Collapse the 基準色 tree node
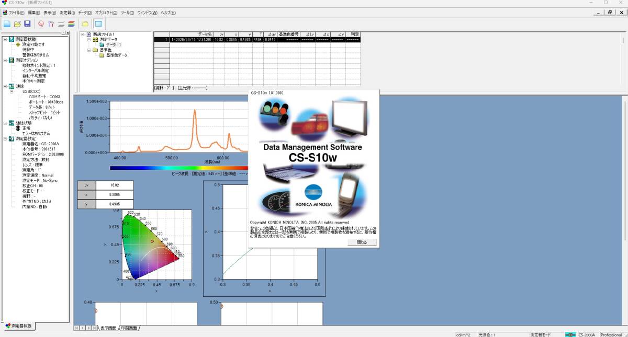Viewport: 628px width, 337px height. (89, 50)
